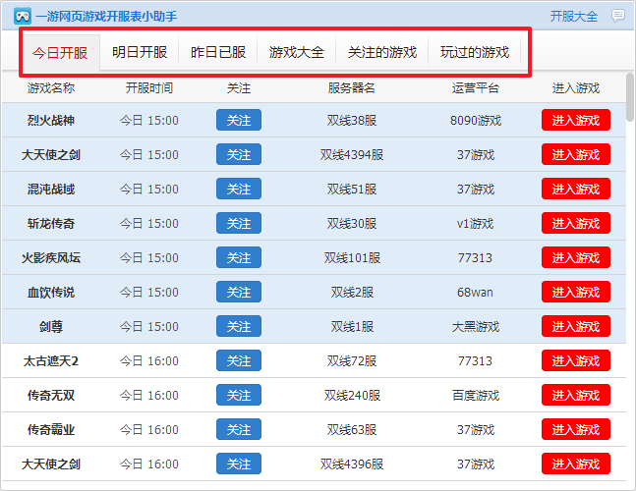Select the 火影疾风坛 game name
The image size is (636, 491).
pyautogui.click(x=51, y=258)
